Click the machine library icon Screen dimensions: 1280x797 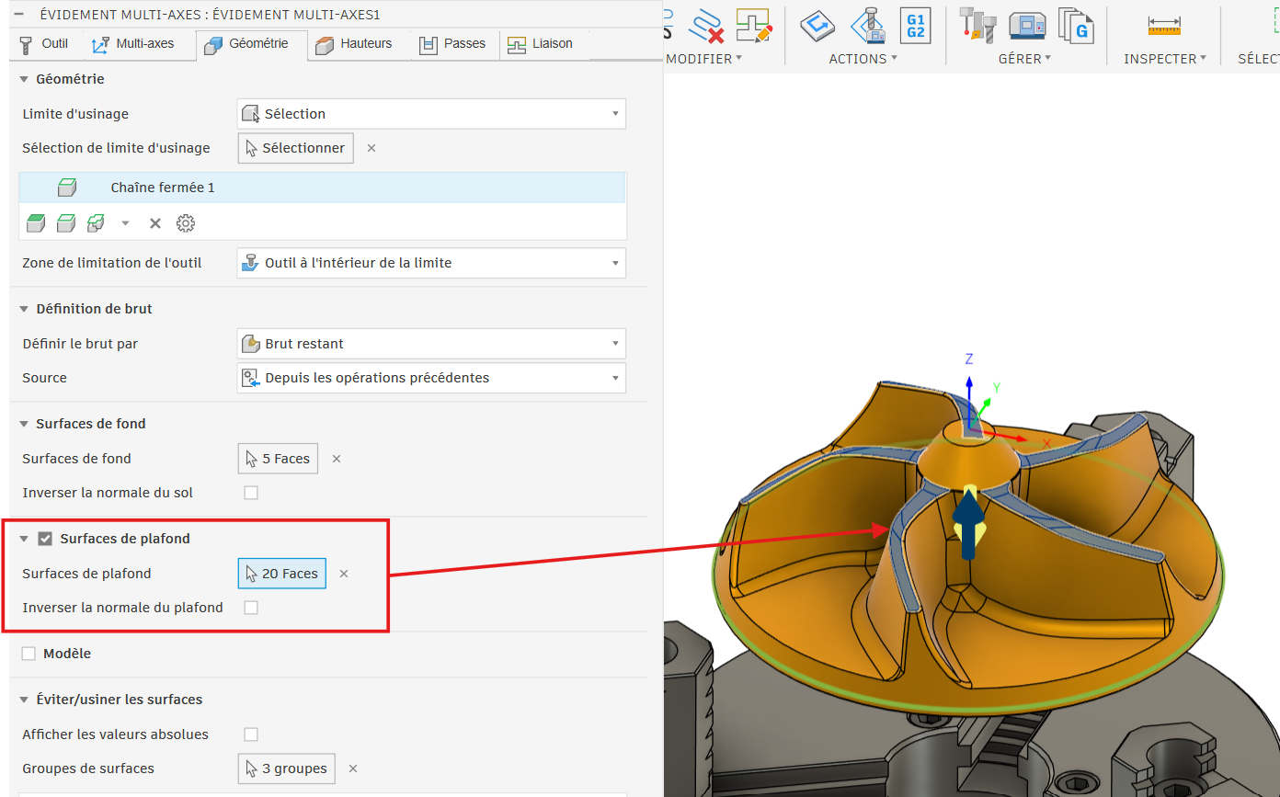1026,25
